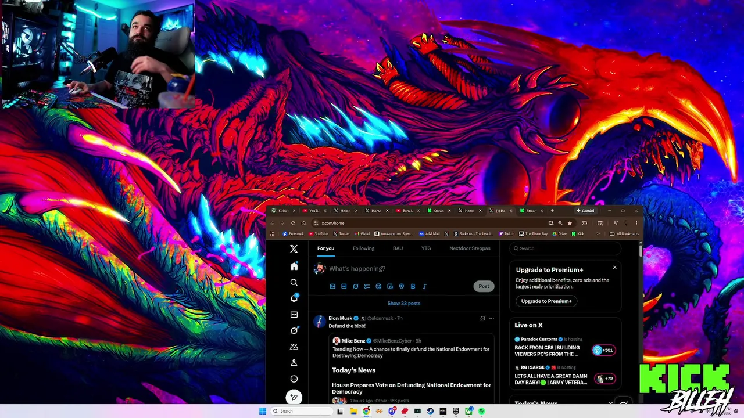Open More circle icon in sidebar
Image resolution: width=744 pixels, height=418 pixels.
[x=294, y=379]
